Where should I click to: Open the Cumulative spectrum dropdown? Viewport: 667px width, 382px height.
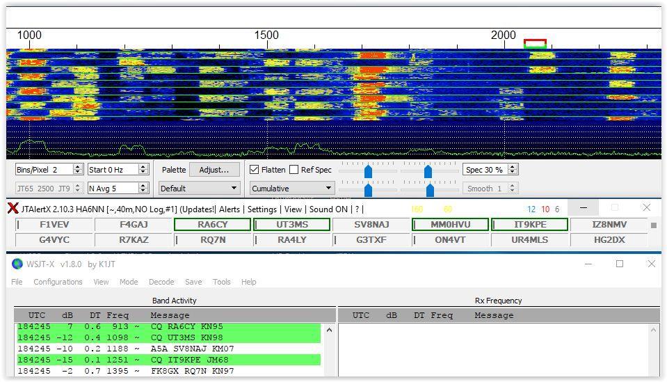tap(291, 188)
